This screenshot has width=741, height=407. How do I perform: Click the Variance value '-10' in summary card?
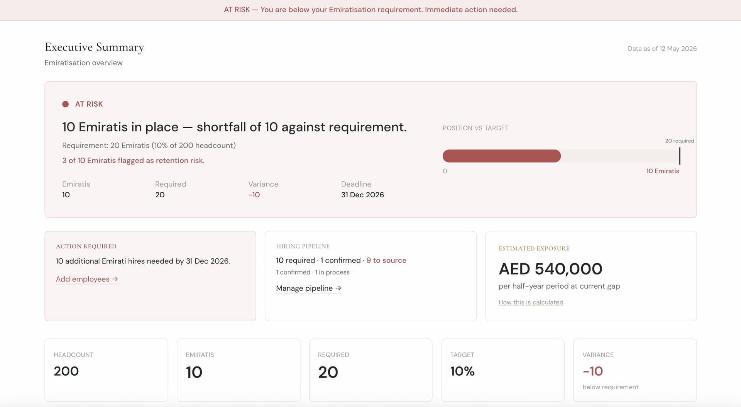(x=254, y=195)
